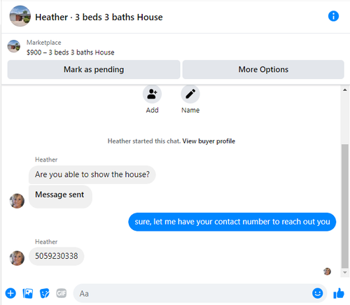
Task: Click the Marketplace label
Action: click(x=44, y=43)
